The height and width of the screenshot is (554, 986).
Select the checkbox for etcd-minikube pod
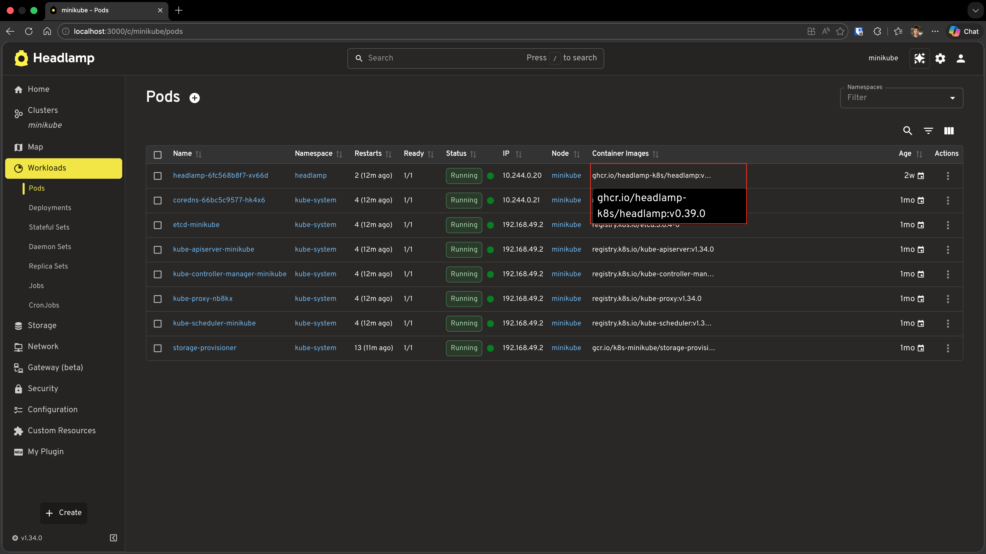pyautogui.click(x=158, y=225)
